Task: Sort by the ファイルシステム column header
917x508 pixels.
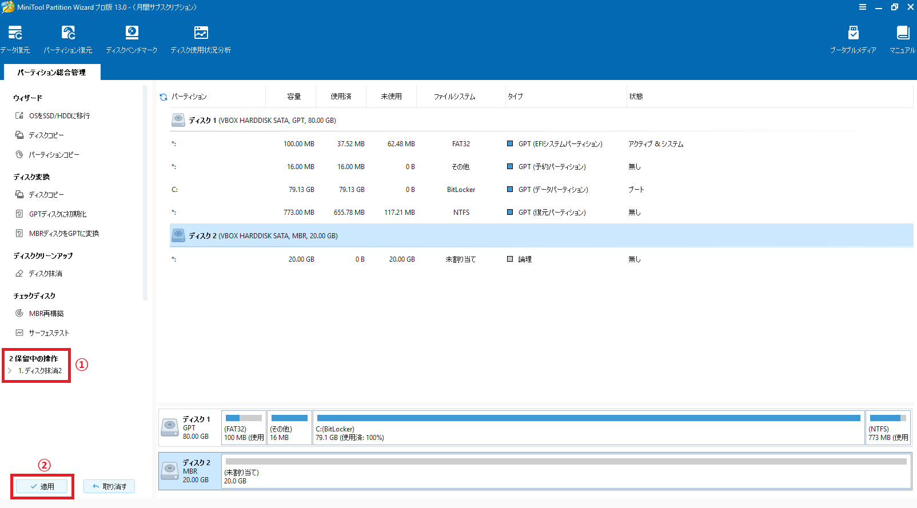Action: pyautogui.click(x=454, y=97)
